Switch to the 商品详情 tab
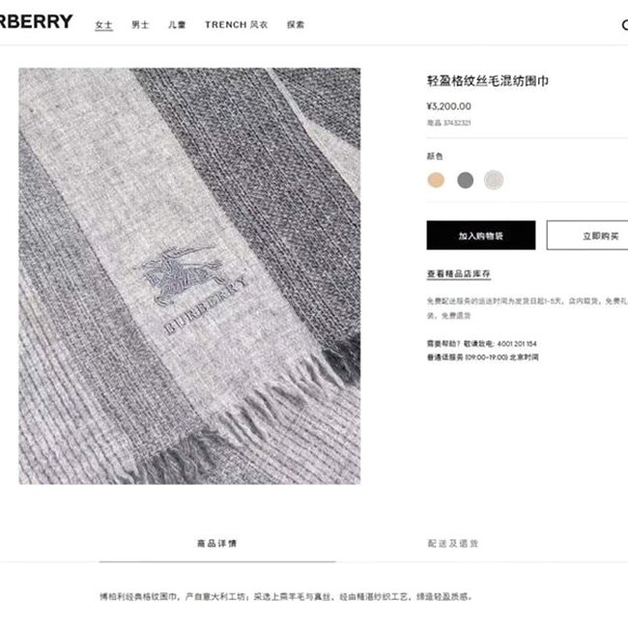This screenshot has width=628, height=628. pos(217,544)
